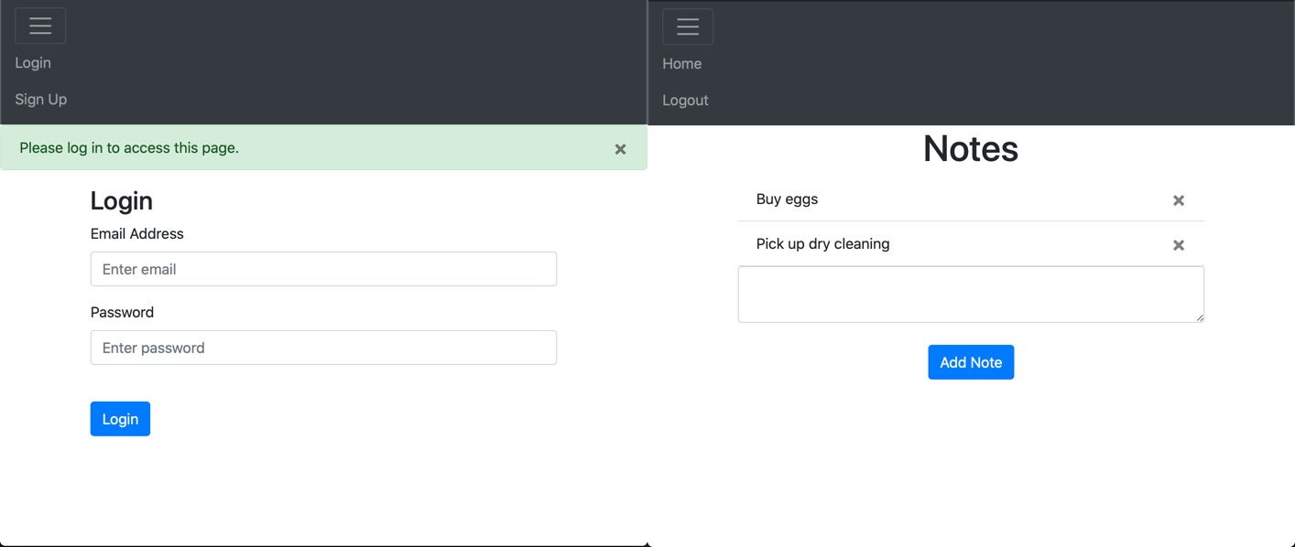Image resolution: width=1295 pixels, height=547 pixels.
Task: Click the blue Login submit button
Action: (x=120, y=419)
